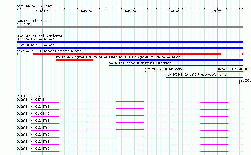251x155 pixels.
Task: Select the magenta line of DLGAP1|NM_001242766
Action: [x=130, y=123]
